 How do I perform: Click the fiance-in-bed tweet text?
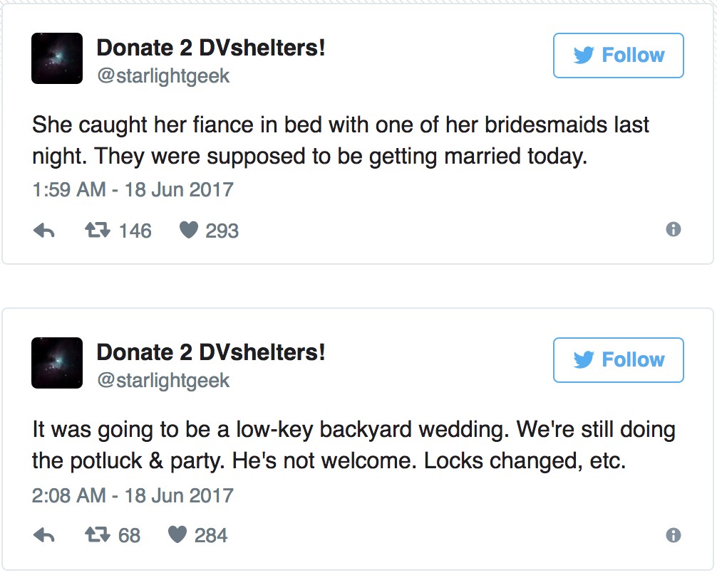click(x=341, y=140)
